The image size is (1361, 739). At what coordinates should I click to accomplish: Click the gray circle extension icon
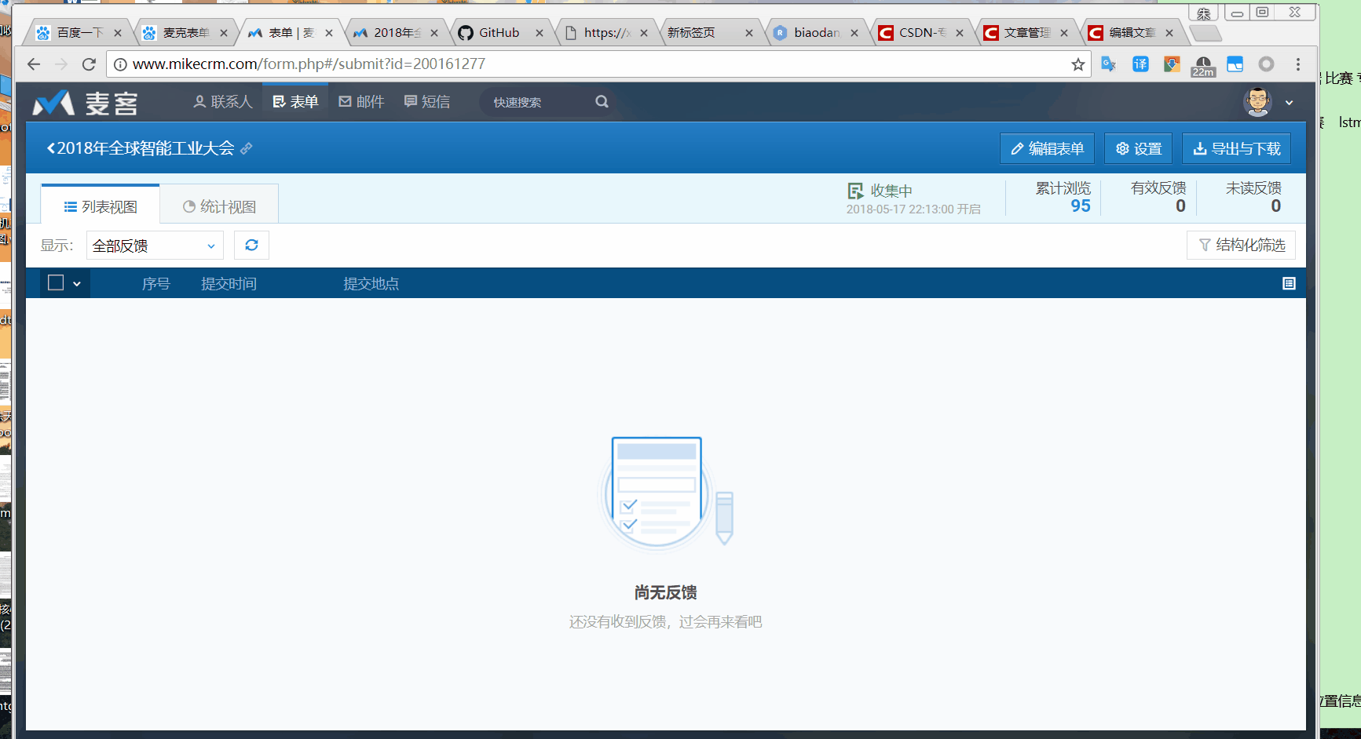pos(1266,64)
